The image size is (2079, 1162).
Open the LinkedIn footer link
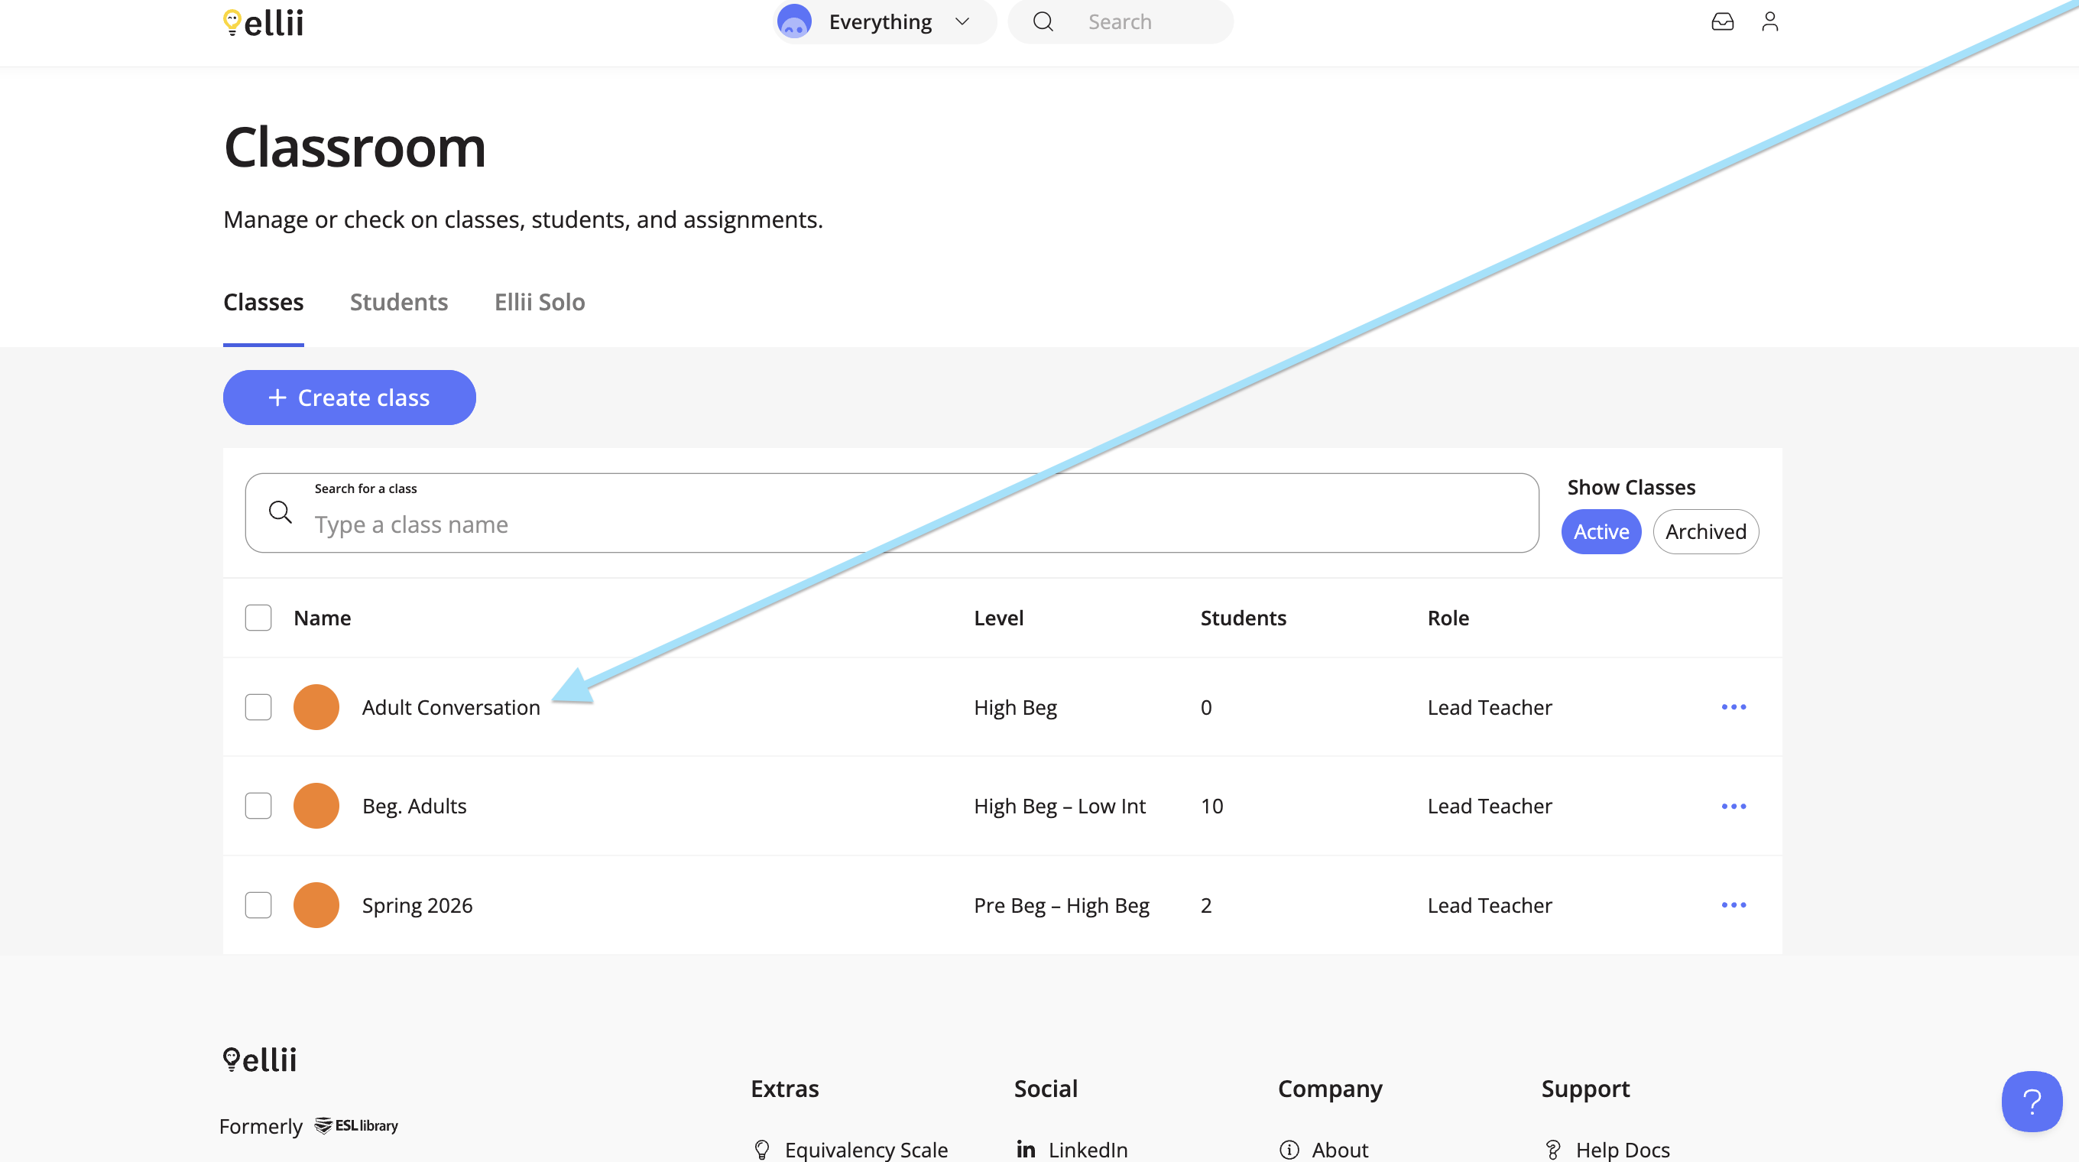point(1088,1149)
